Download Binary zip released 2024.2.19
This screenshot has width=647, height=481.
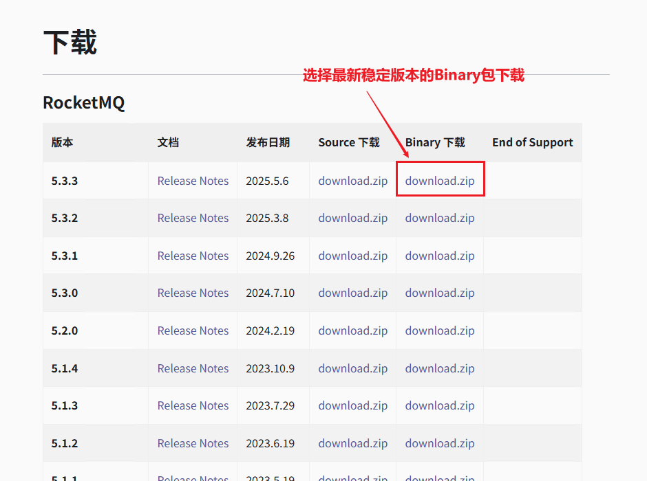[x=440, y=331]
